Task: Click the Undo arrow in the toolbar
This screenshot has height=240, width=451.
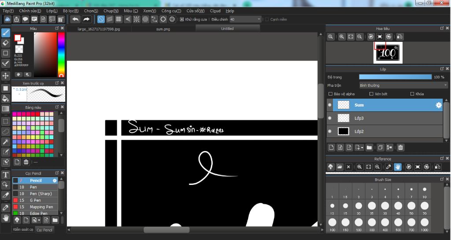Action: pos(75,19)
